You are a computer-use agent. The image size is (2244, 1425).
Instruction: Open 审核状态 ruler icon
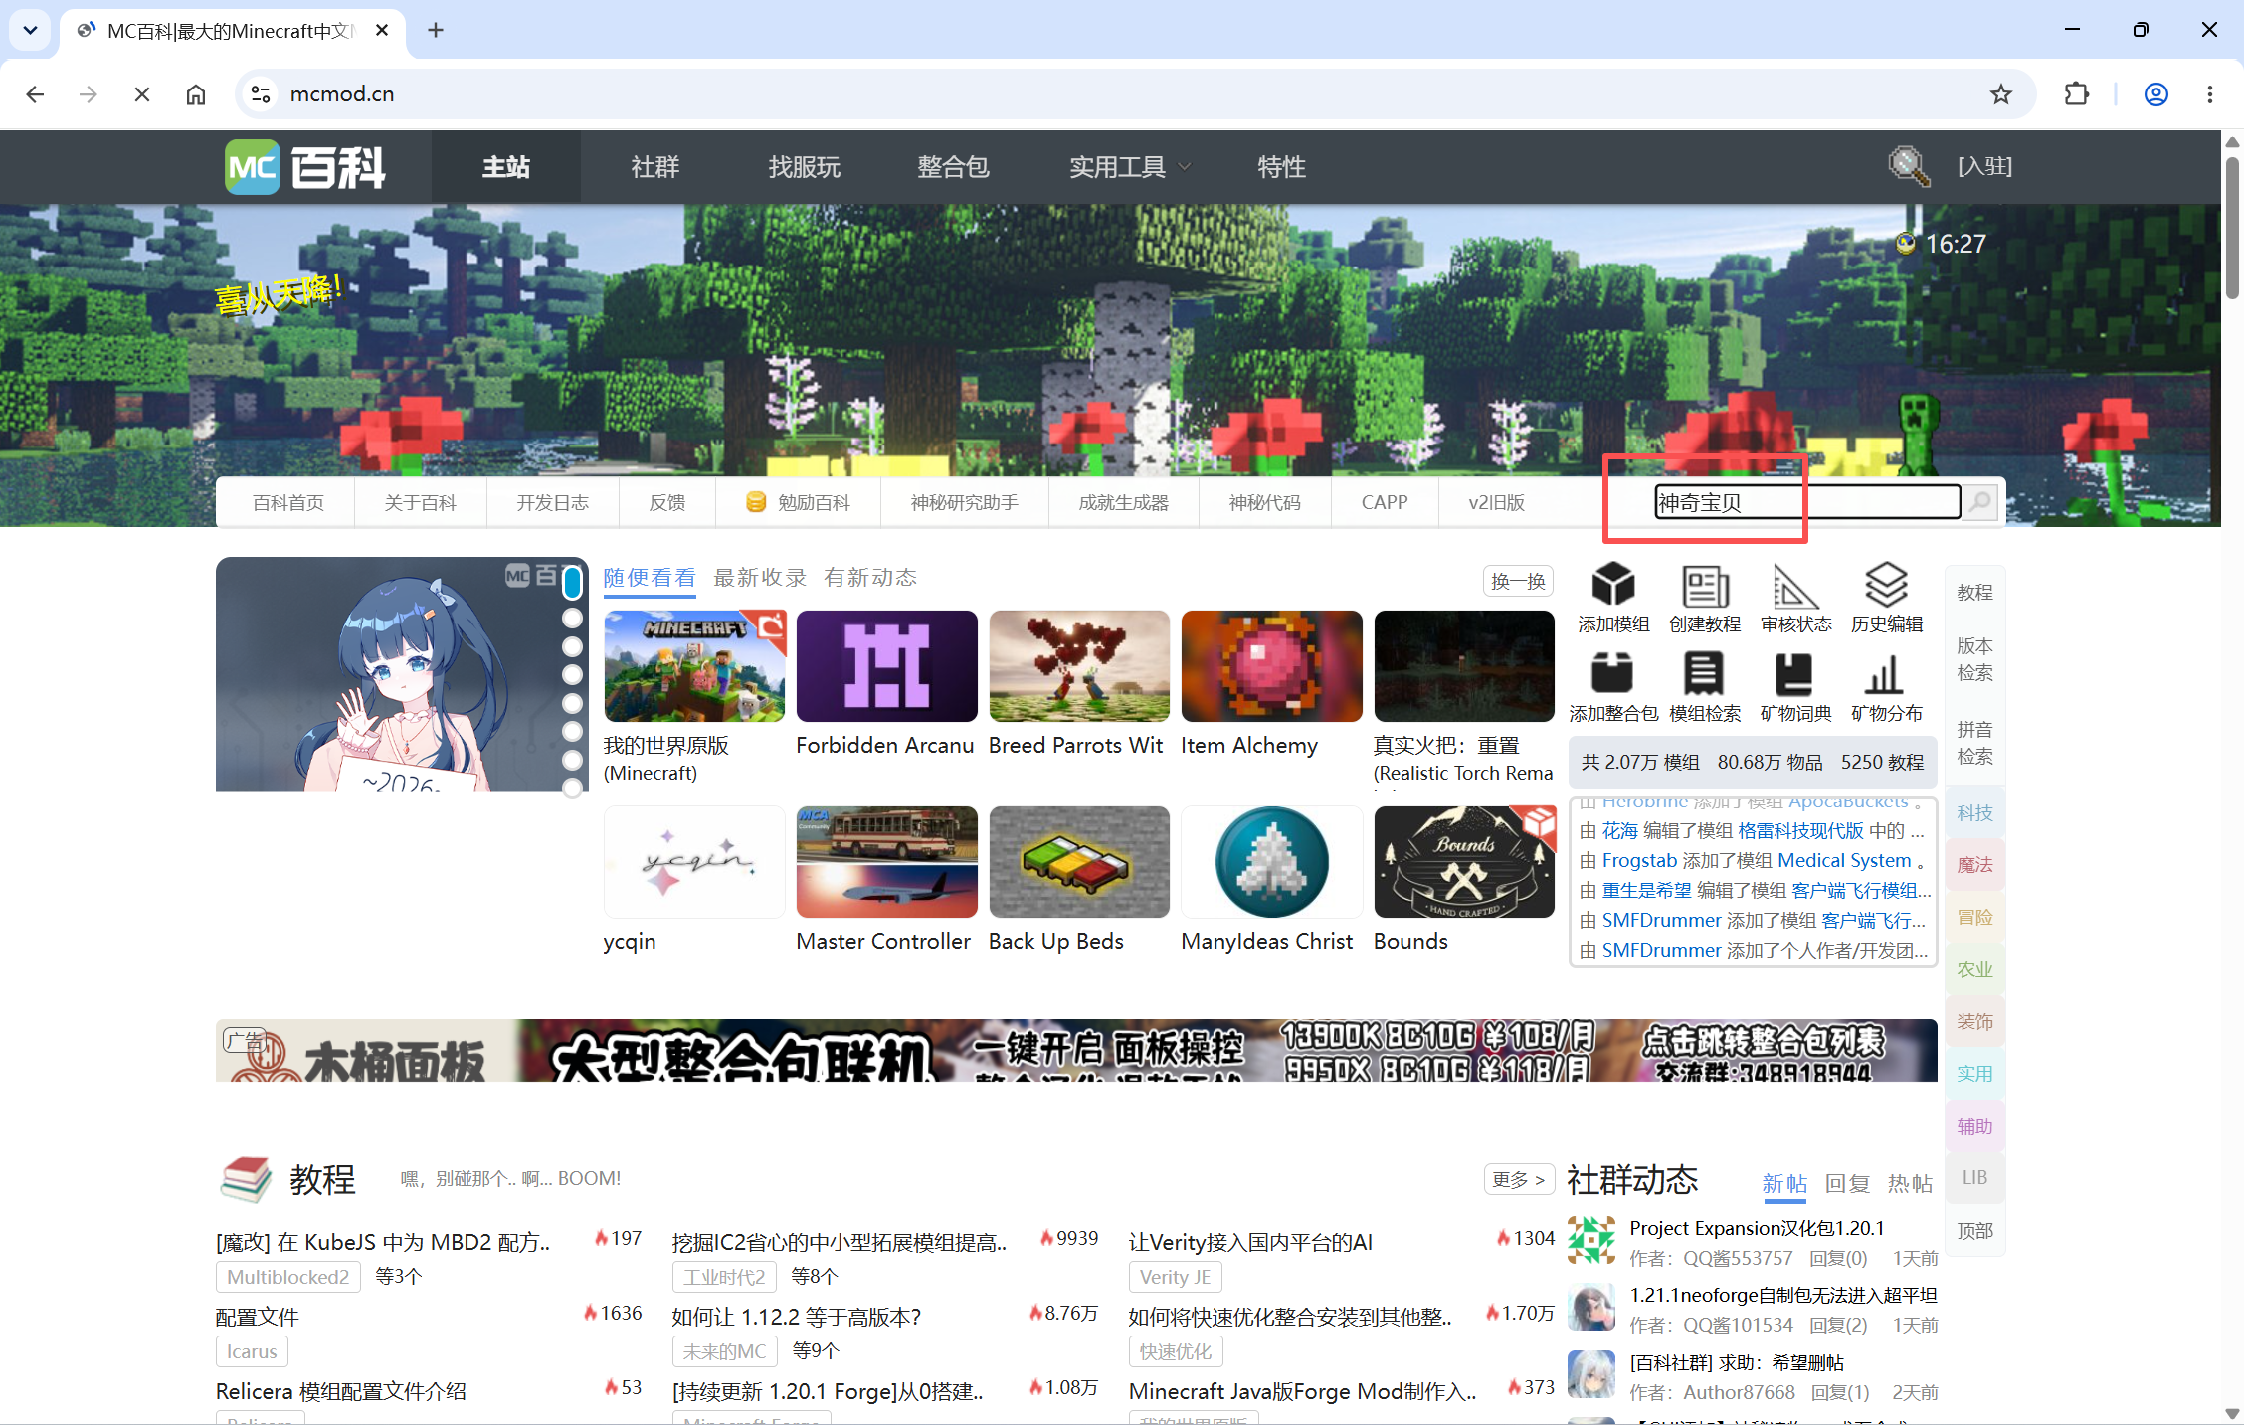pos(1795,585)
